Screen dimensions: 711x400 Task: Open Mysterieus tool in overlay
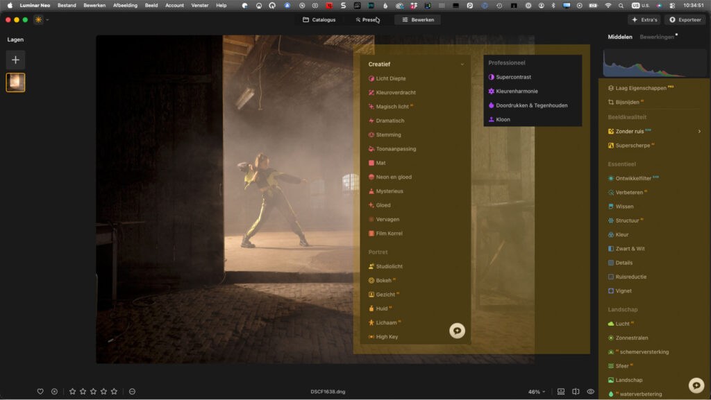click(385, 191)
